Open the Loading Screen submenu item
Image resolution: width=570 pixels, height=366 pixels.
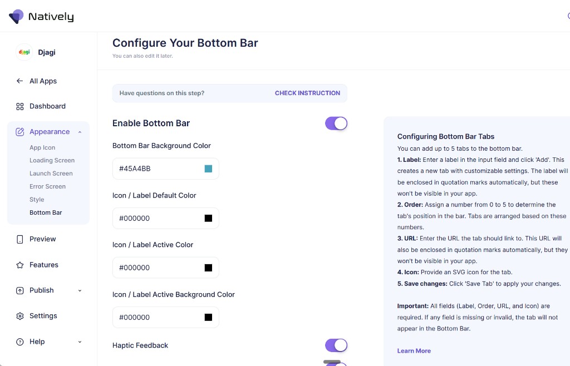click(x=52, y=161)
